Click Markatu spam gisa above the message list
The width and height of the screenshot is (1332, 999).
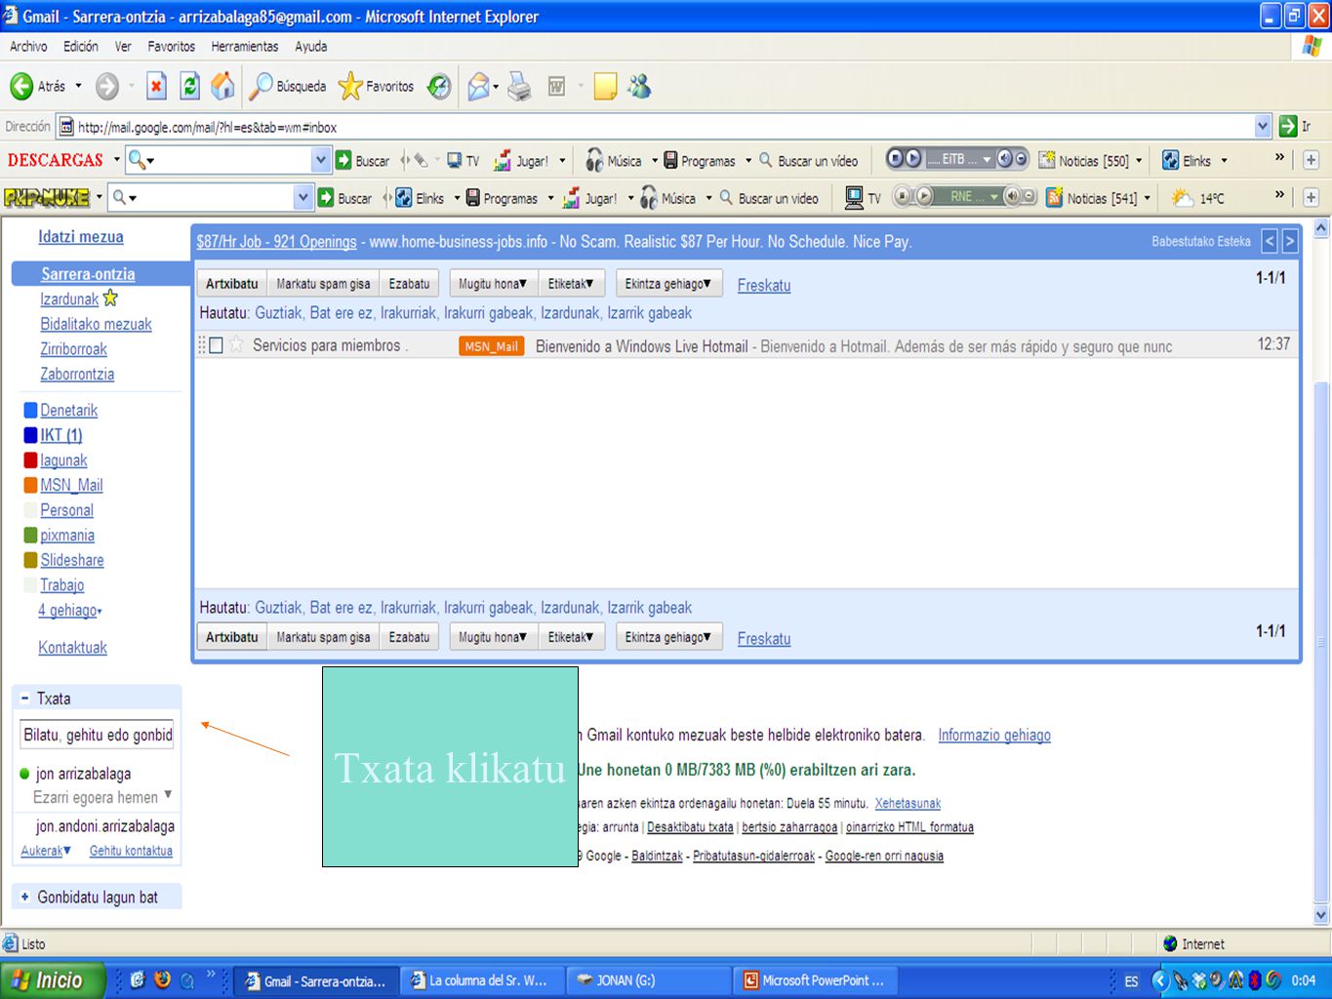(x=323, y=284)
